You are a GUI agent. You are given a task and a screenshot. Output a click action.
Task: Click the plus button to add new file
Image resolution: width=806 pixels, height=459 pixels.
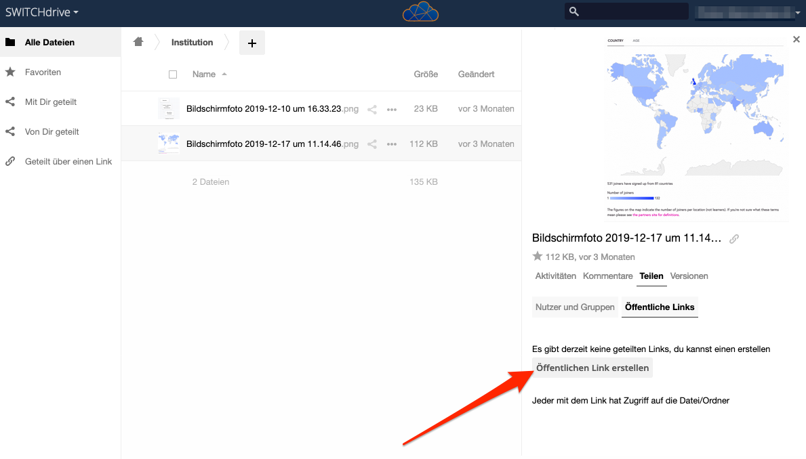(x=252, y=43)
